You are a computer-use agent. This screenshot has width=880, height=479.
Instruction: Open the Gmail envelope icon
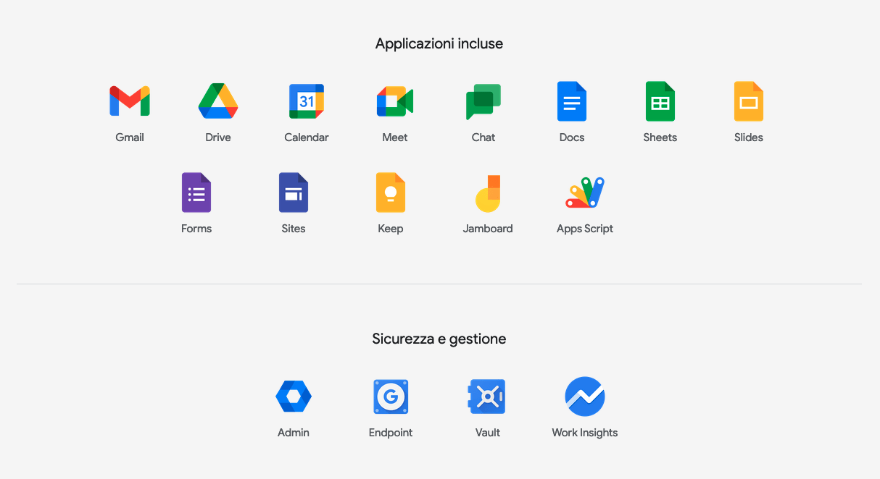(130, 101)
